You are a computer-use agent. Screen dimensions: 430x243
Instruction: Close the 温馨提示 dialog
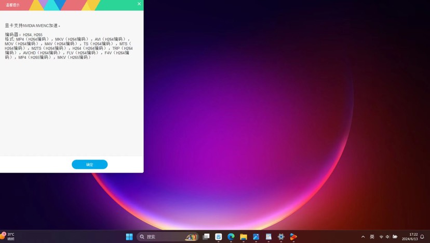click(139, 4)
